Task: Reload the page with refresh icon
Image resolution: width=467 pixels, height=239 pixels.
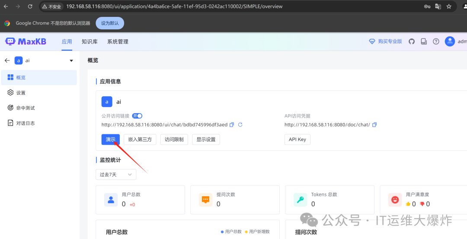Action: coord(30,6)
